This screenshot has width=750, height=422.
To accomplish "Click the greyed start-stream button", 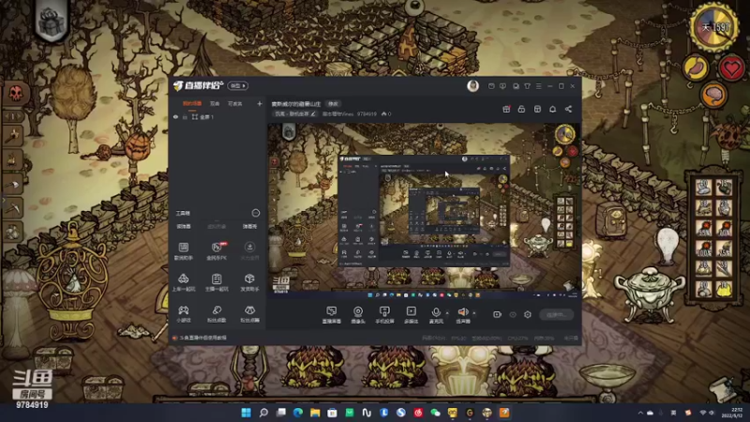I will coord(556,315).
